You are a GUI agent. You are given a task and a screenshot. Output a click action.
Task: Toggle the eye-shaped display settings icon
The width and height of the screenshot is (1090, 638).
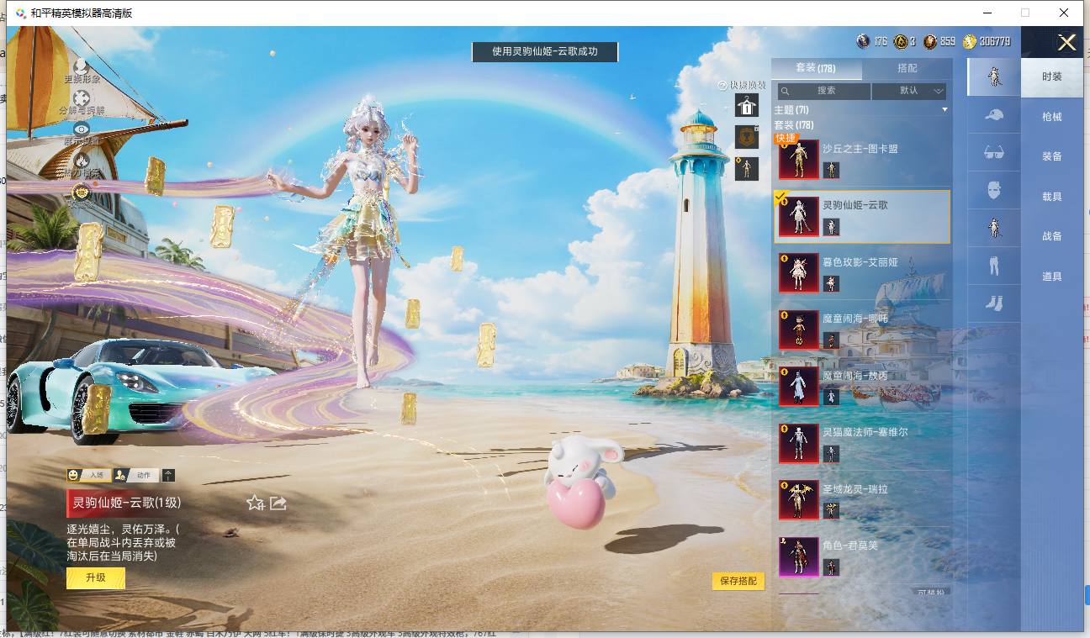pos(82,129)
